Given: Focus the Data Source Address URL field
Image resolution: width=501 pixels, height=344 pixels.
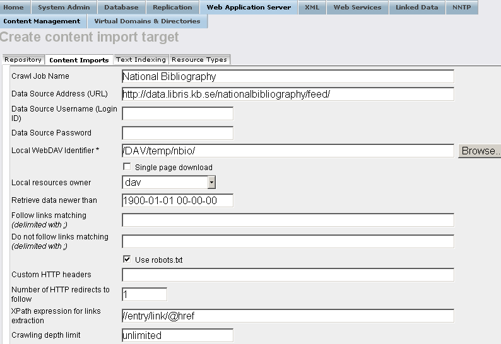Looking at the screenshot, I should tap(287, 95).
